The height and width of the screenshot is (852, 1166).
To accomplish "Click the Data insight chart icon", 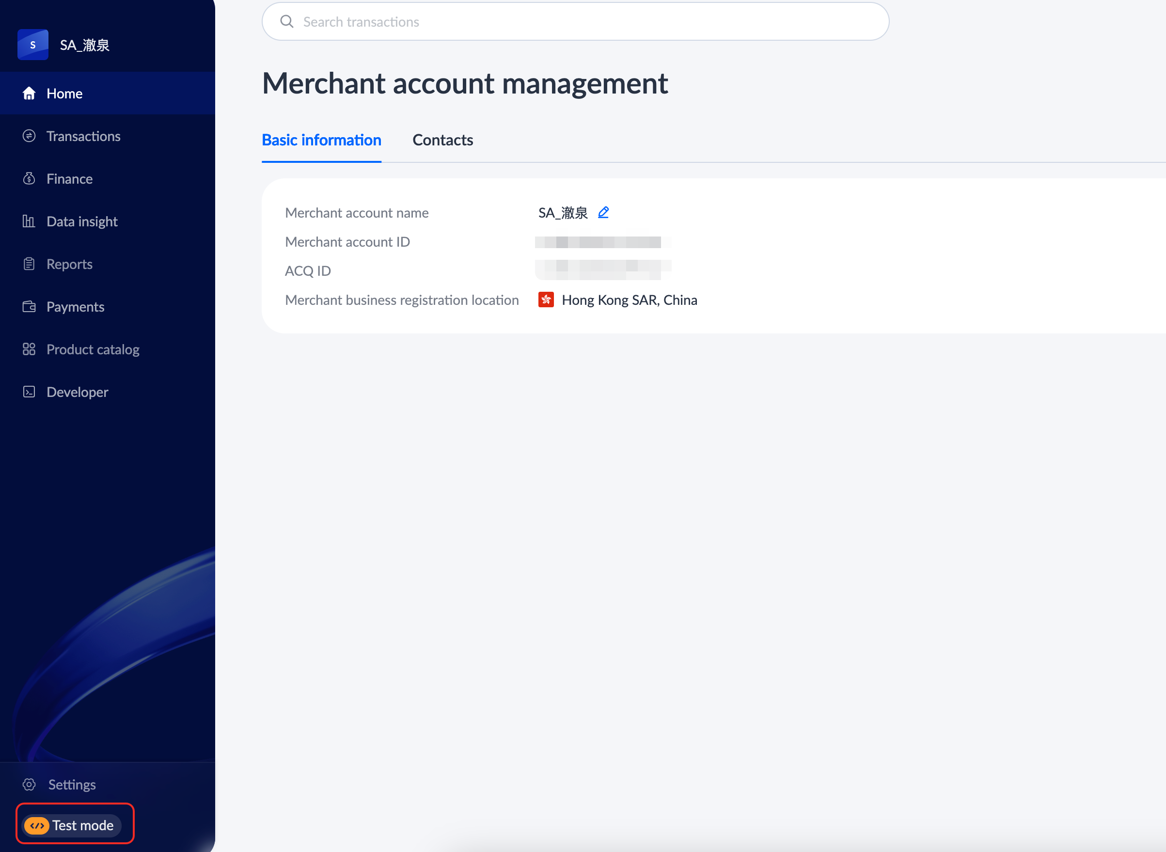I will (x=29, y=221).
